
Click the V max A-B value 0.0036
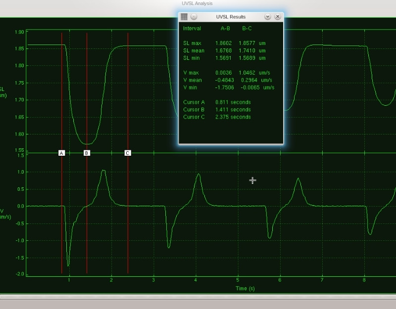pyautogui.click(x=223, y=73)
